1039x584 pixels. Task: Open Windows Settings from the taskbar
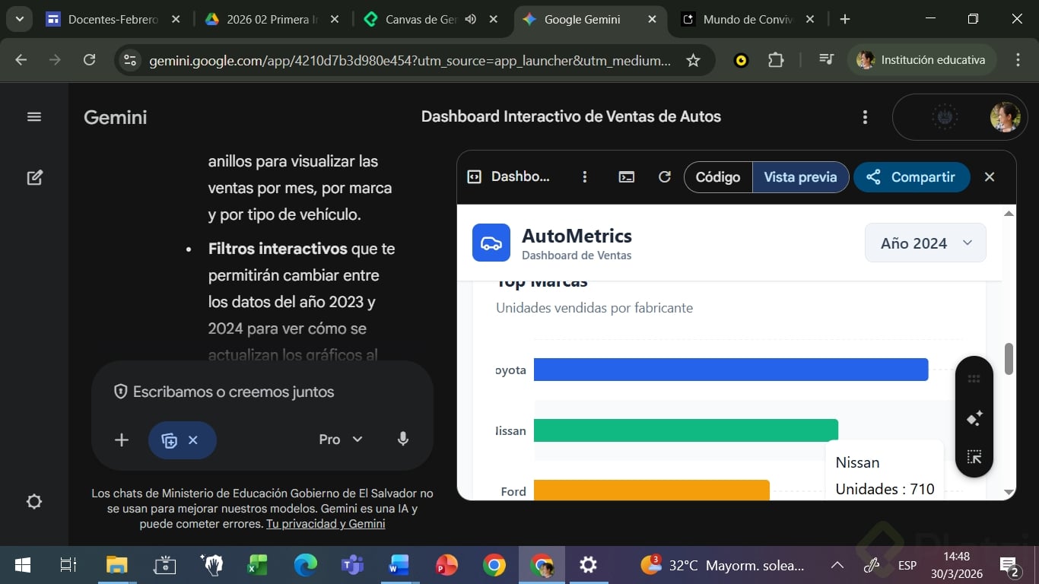[x=588, y=565]
